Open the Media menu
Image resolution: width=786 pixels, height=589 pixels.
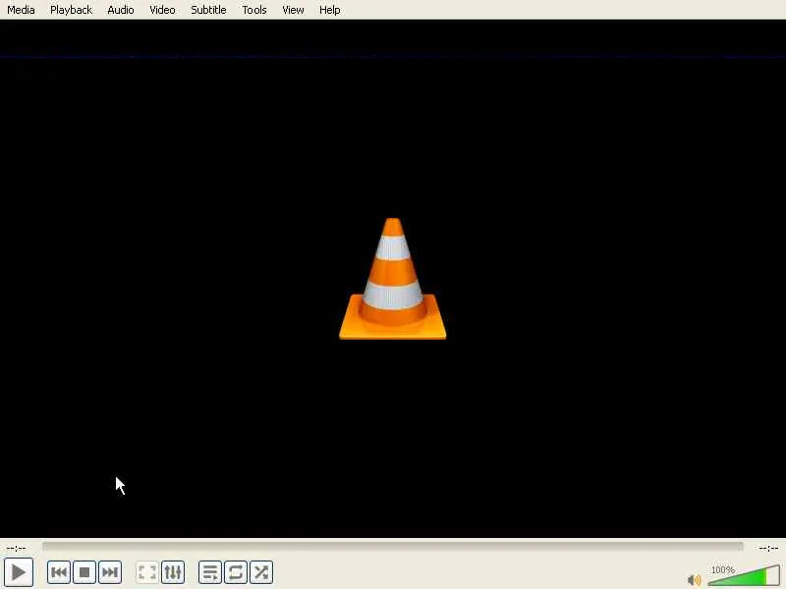pyautogui.click(x=21, y=10)
